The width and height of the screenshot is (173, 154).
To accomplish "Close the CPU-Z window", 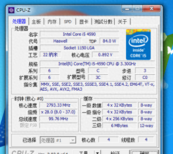I will (x=151, y=9).
